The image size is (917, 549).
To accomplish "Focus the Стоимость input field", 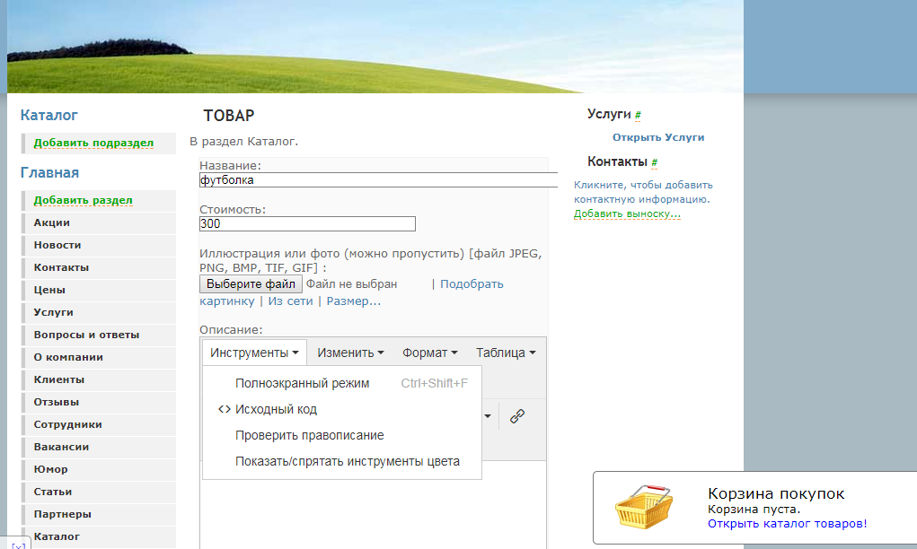I will coord(307,223).
